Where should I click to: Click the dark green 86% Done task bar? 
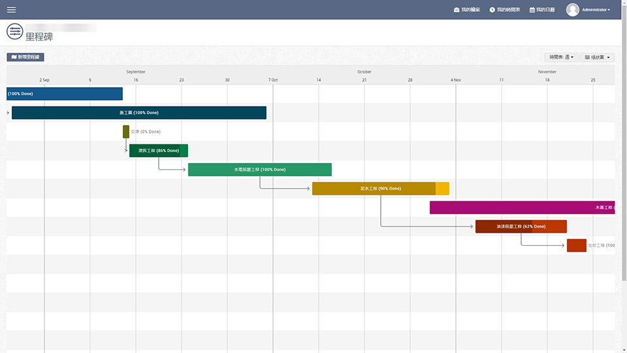tap(158, 150)
